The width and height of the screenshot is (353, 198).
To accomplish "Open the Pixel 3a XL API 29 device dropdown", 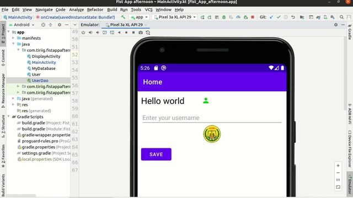I will click(174, 17).
